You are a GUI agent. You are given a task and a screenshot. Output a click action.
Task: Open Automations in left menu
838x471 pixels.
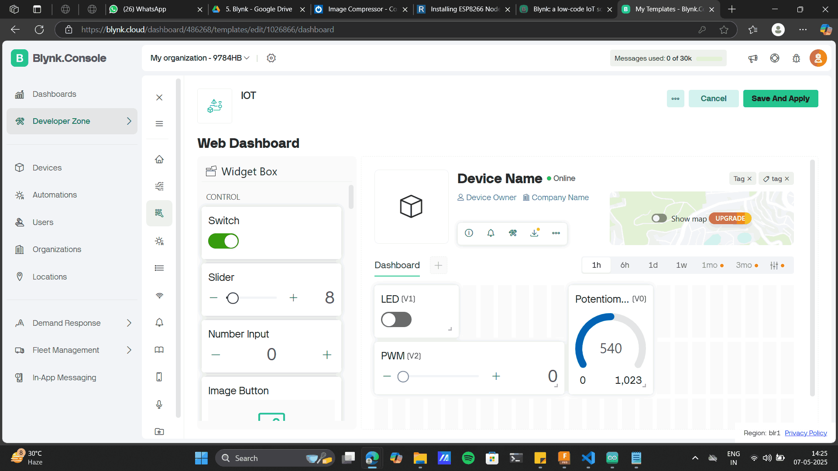click(72, 195)
